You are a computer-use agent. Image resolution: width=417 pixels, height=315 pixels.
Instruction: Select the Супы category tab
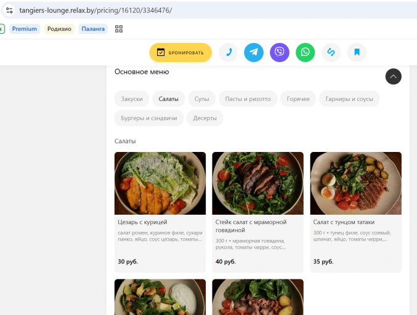click(202, 99)
